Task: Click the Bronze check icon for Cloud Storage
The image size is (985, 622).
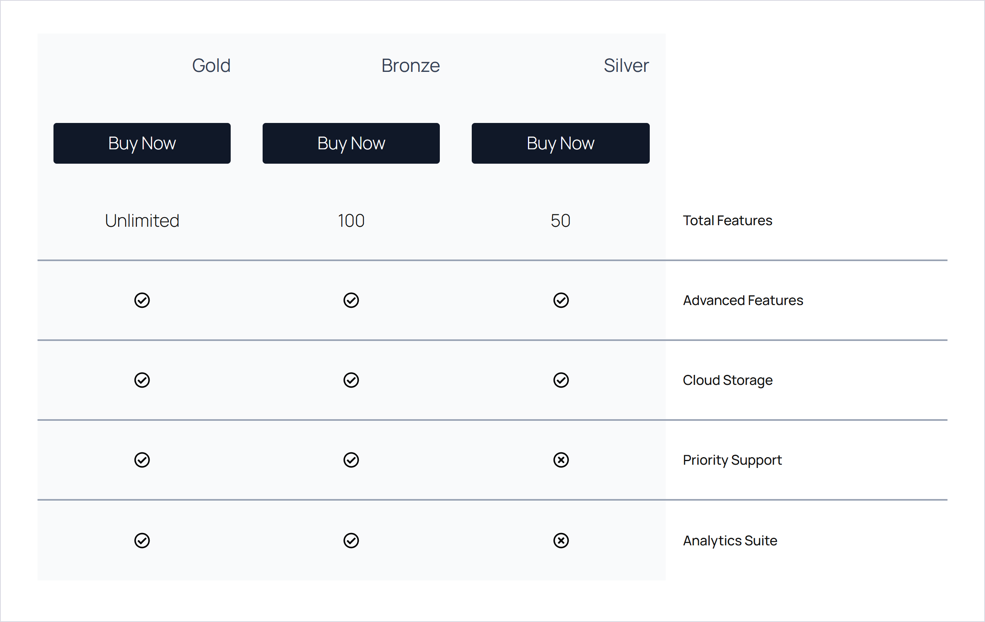Action: coord(351,380)
